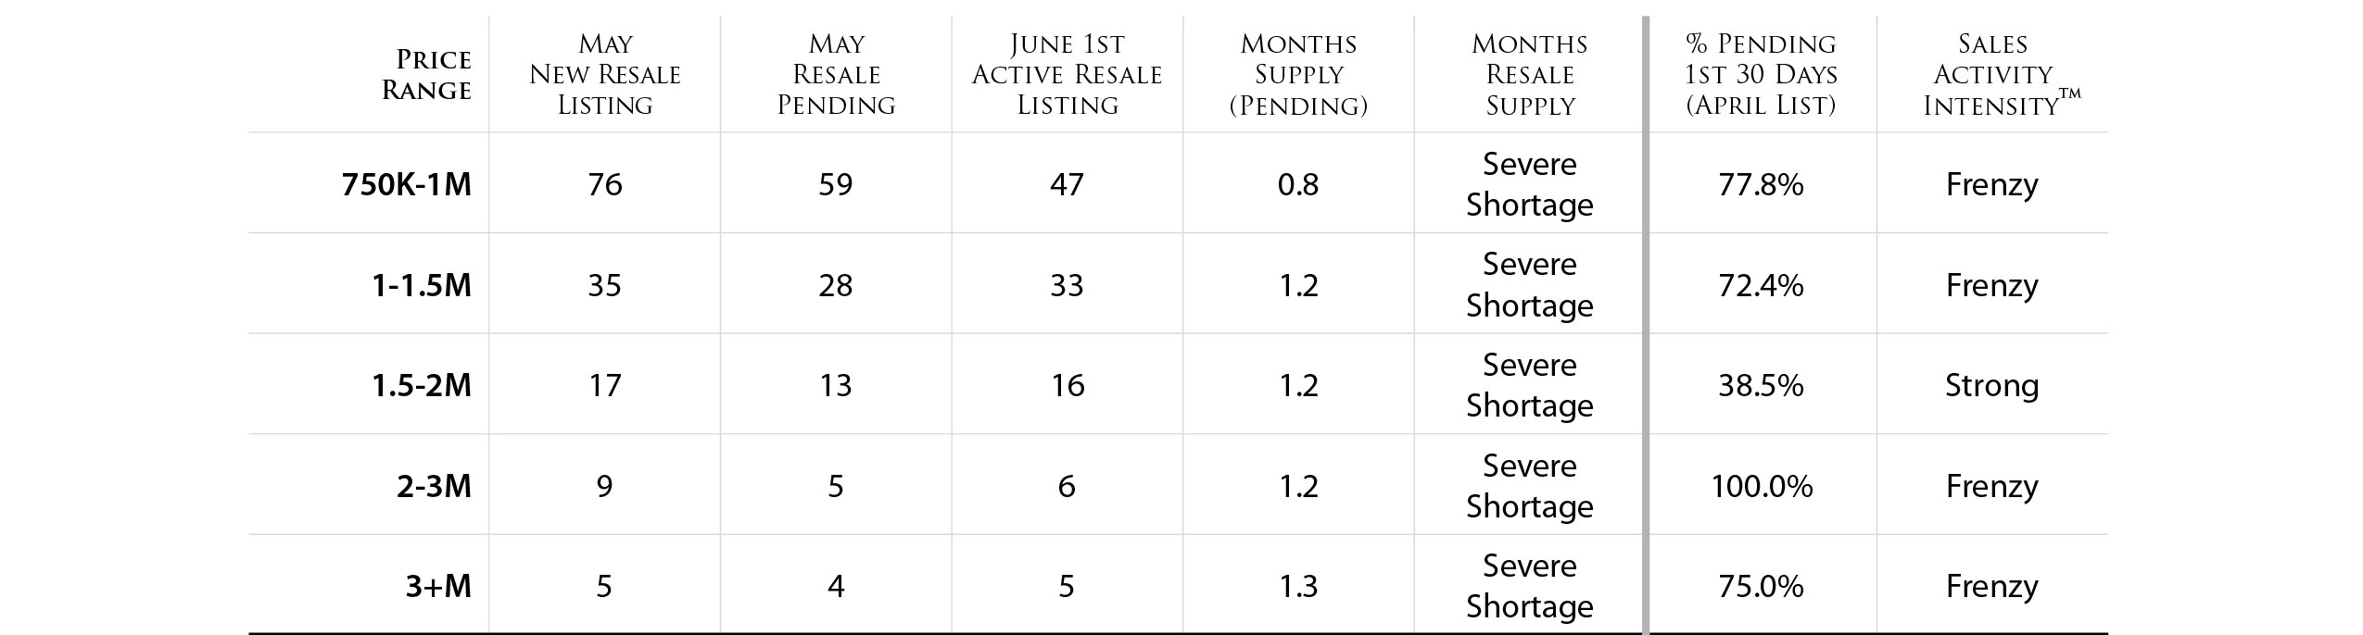Select the Strong intensity cell
The image size is (2363, 635).
click(x=1992, y=385)
